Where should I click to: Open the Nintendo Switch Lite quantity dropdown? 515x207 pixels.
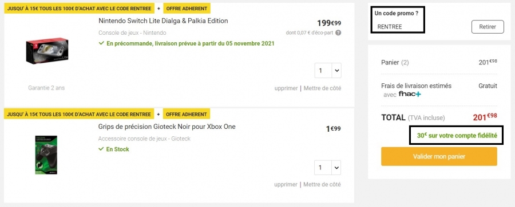328,70
